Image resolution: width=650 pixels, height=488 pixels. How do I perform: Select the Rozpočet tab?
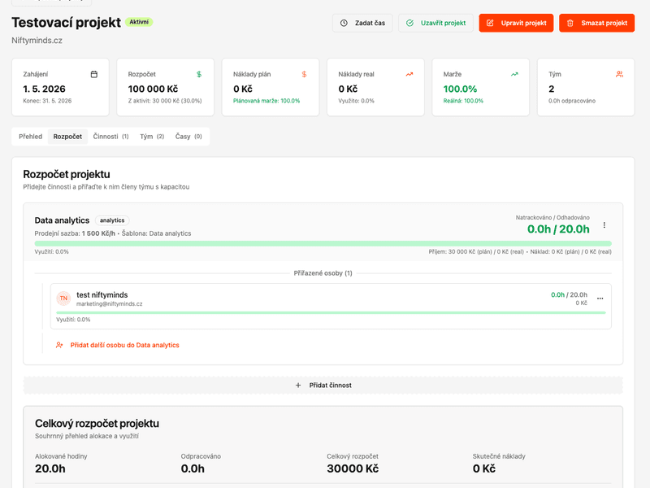pos(67,137)
